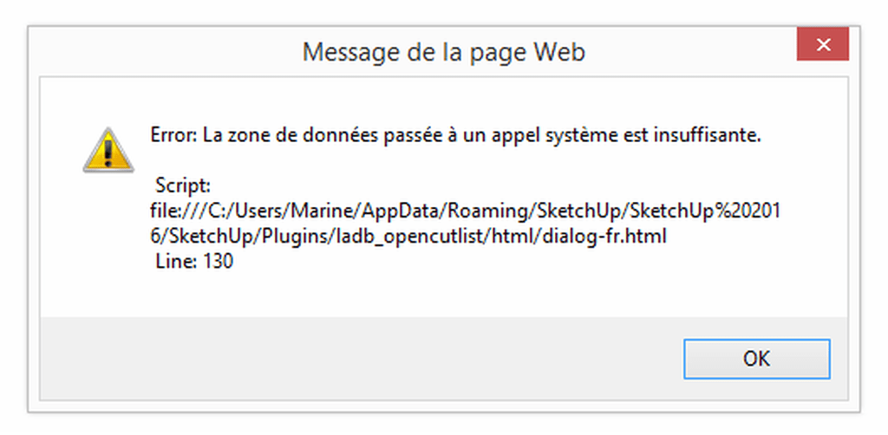Click "Plugins" in the second path line
Viewport: 888px width, 435px height.
pos(293,237)
